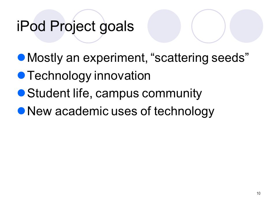Select the blue bullet beside "Technology innovation"
Viewport: 277px width, 208px height.
(x=21, y=75)
